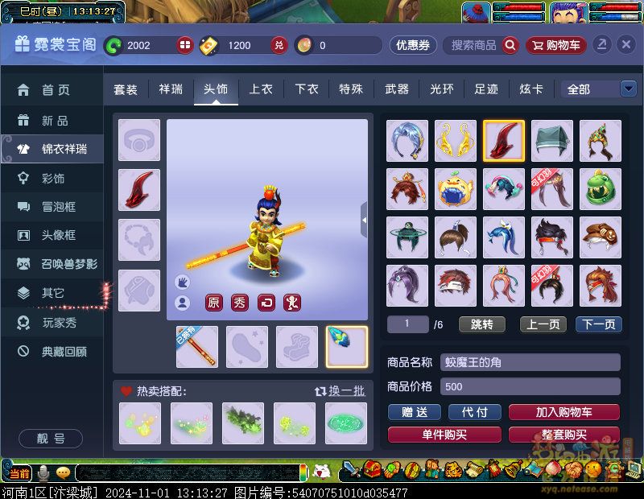Switch to the 足迹 tab

click(x=486, y=89)
